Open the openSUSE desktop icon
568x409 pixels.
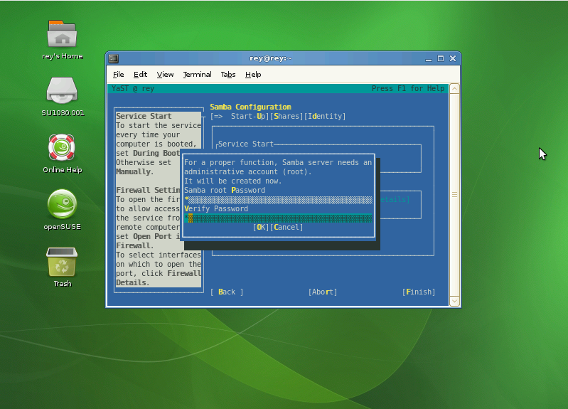(x=62, y=203)
